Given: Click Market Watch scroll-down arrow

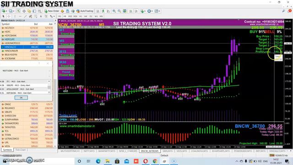Looking at the screenshot, I should pos(55,146).
